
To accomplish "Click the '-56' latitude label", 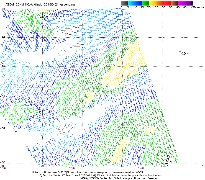I will click(x=2, y=96).
